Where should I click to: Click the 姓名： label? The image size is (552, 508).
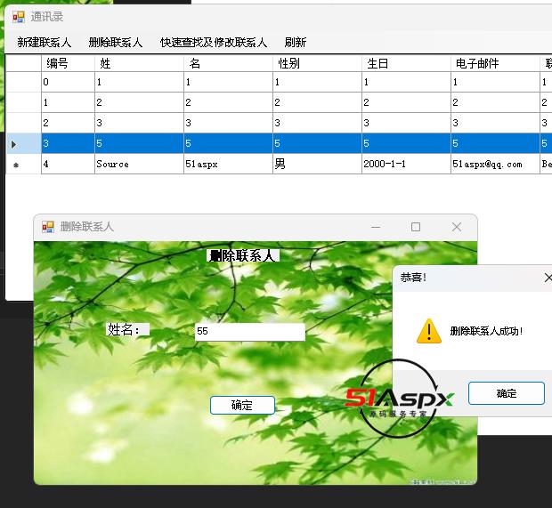coord(127,330)
